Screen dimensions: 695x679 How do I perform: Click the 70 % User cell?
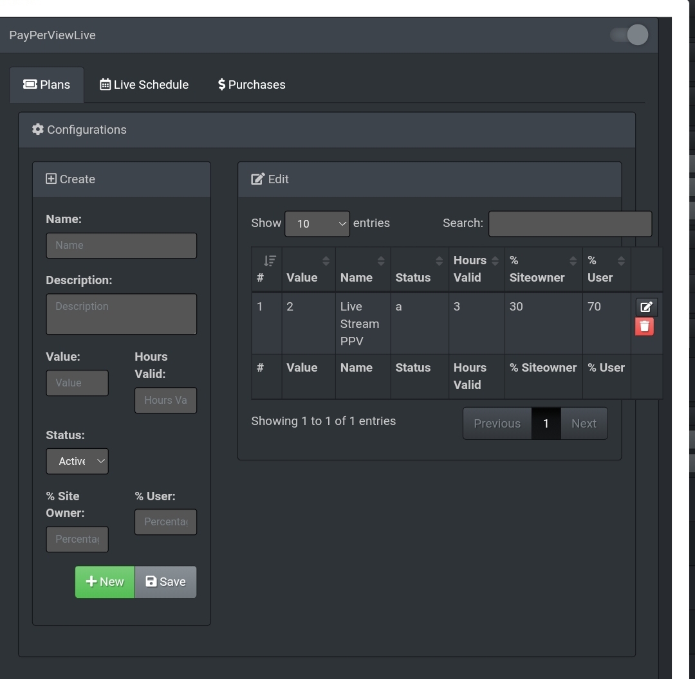tap(607, 324)
